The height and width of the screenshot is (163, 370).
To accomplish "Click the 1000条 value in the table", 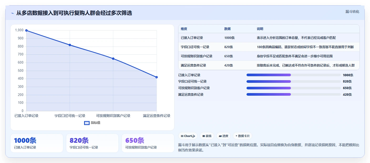I will point(229,38).
